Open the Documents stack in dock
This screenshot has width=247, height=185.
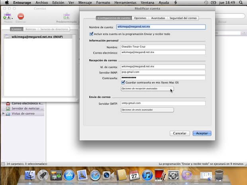tap(206, 175)
